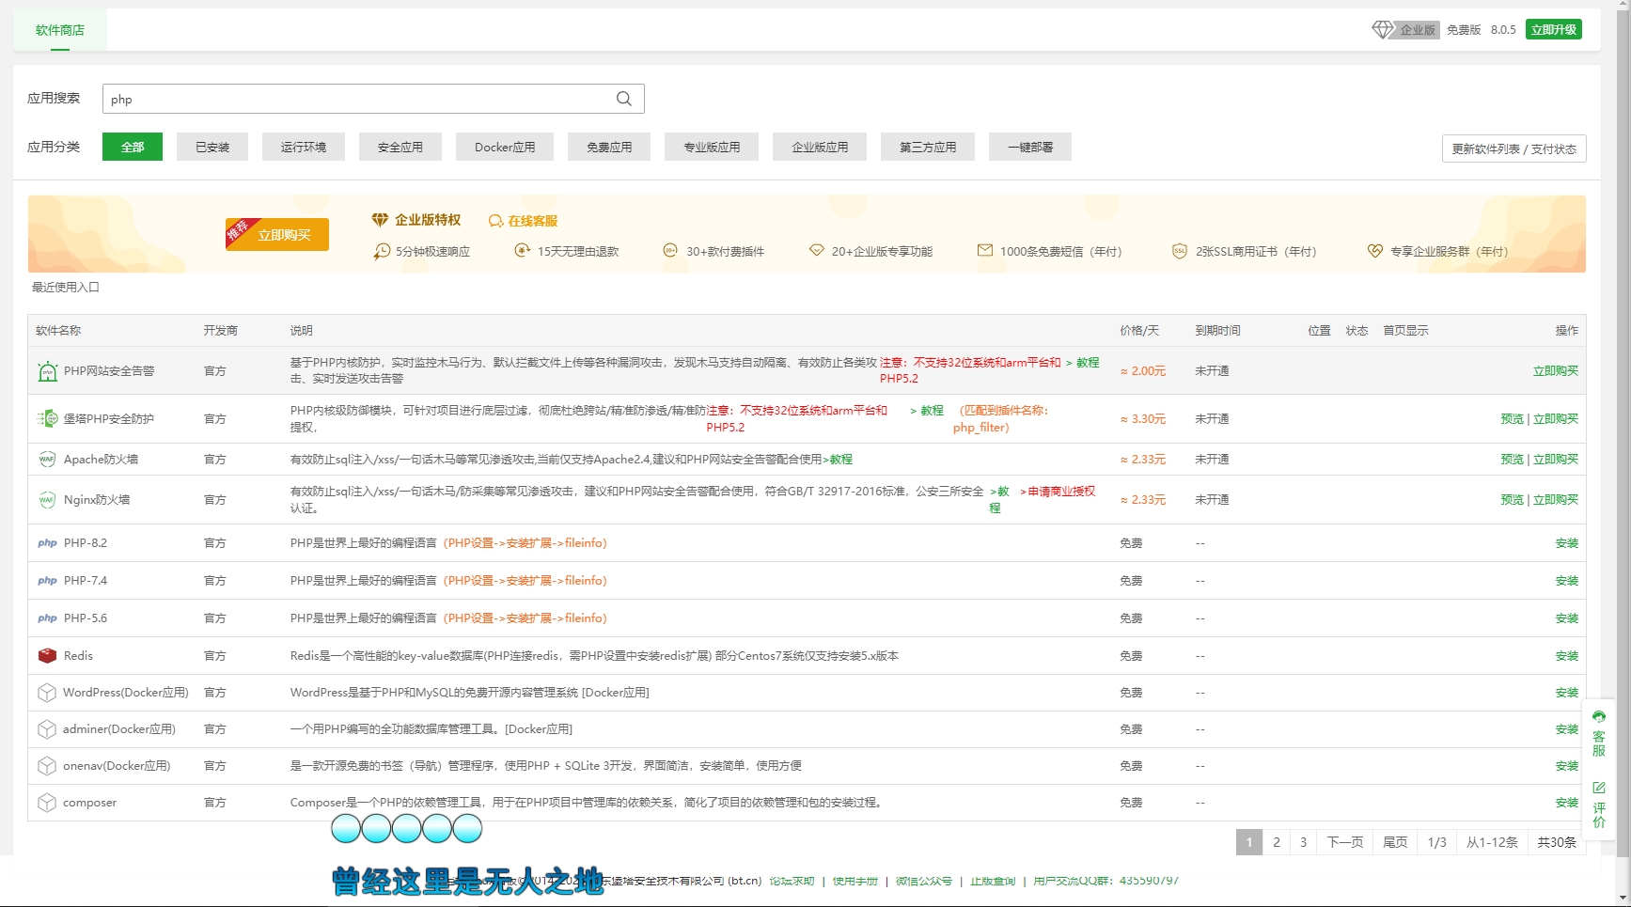This screenshot has height=907, width=1631.
Task: Click the PHP网站安全告警 icon
Action: point(47,371)
